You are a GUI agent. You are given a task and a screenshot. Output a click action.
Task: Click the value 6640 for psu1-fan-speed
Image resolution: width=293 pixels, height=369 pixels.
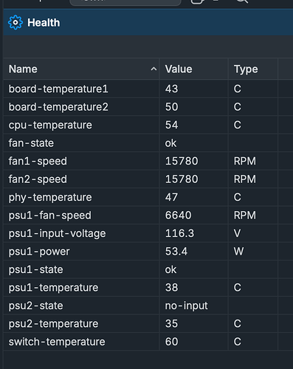178,215
